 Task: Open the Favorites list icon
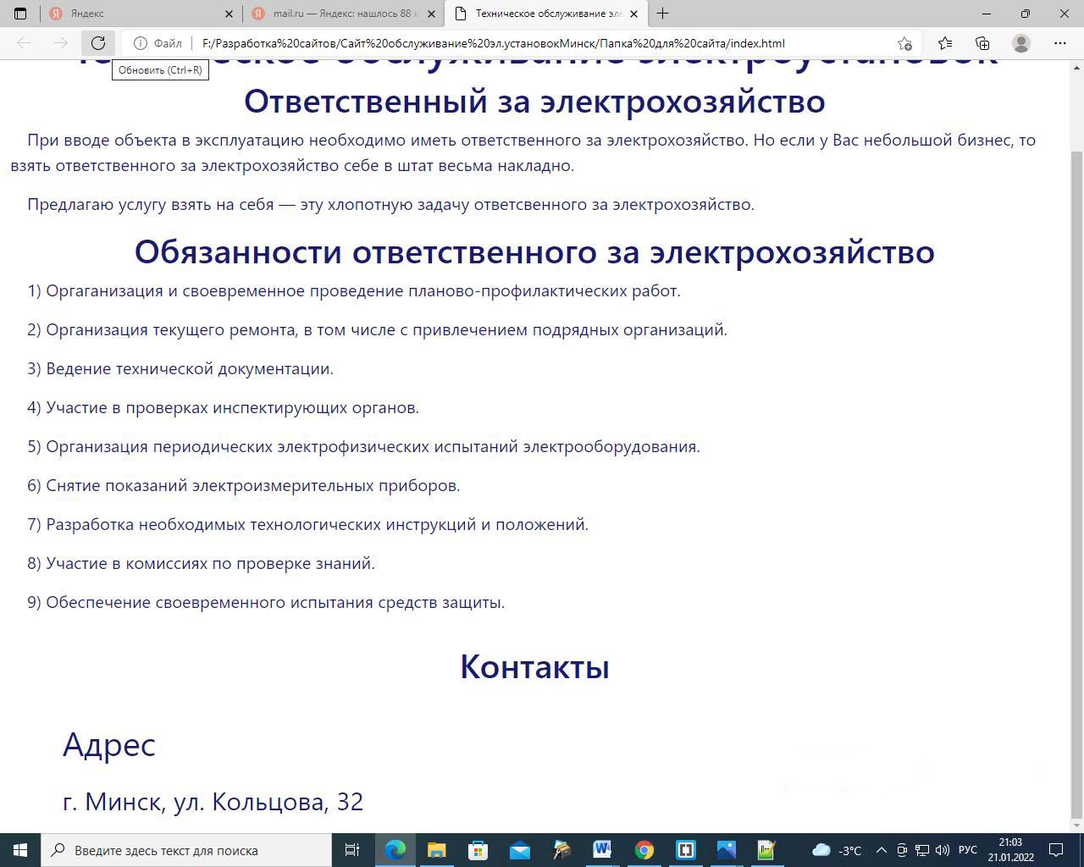coord(945,43)
